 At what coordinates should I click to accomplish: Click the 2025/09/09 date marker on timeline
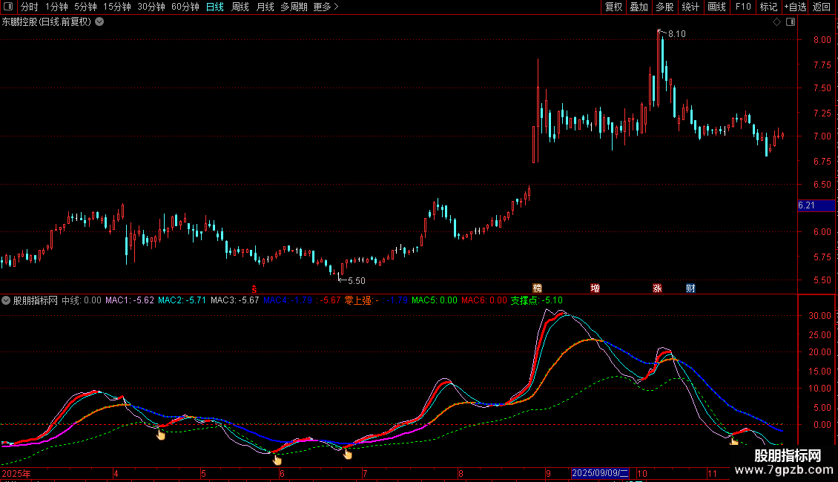coord(600,473)
